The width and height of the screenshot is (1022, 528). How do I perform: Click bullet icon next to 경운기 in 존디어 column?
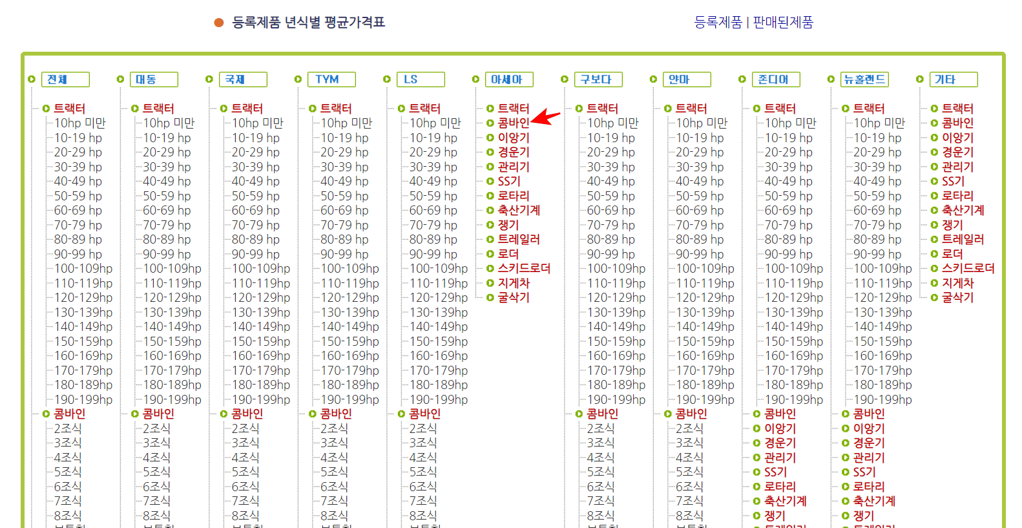tap(756, 443)
